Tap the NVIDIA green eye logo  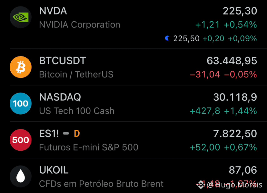coord(21,17)
